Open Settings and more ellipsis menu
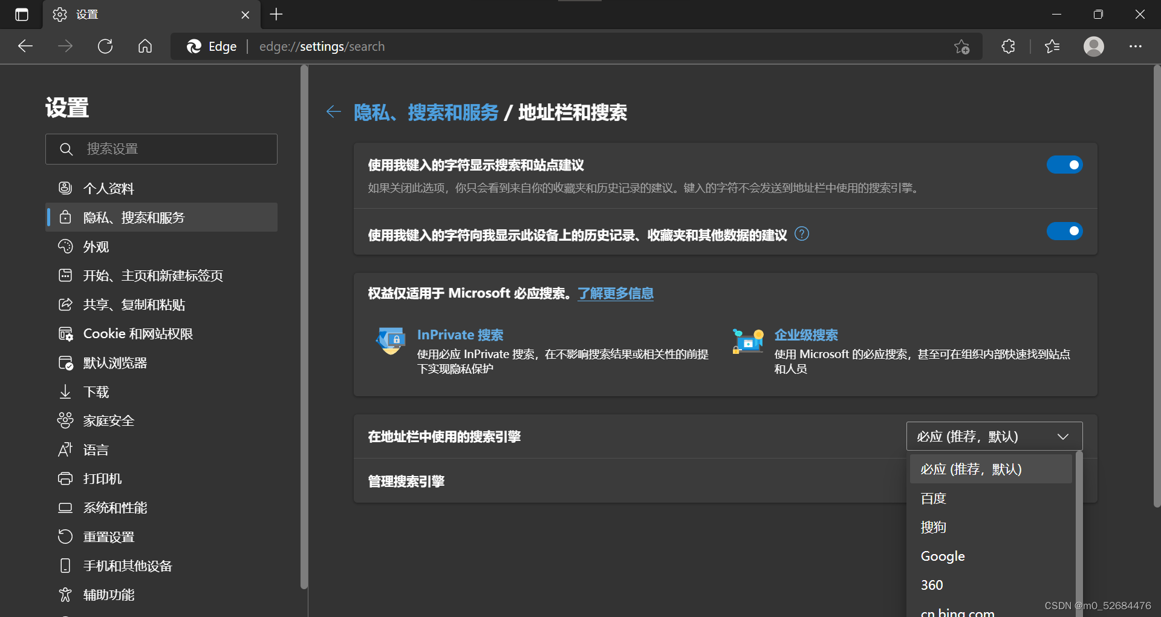This screenshot has width=1161, height=617. (1136, 47)
